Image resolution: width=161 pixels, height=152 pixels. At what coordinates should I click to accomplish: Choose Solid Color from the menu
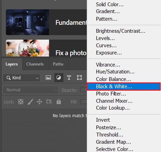110,4
